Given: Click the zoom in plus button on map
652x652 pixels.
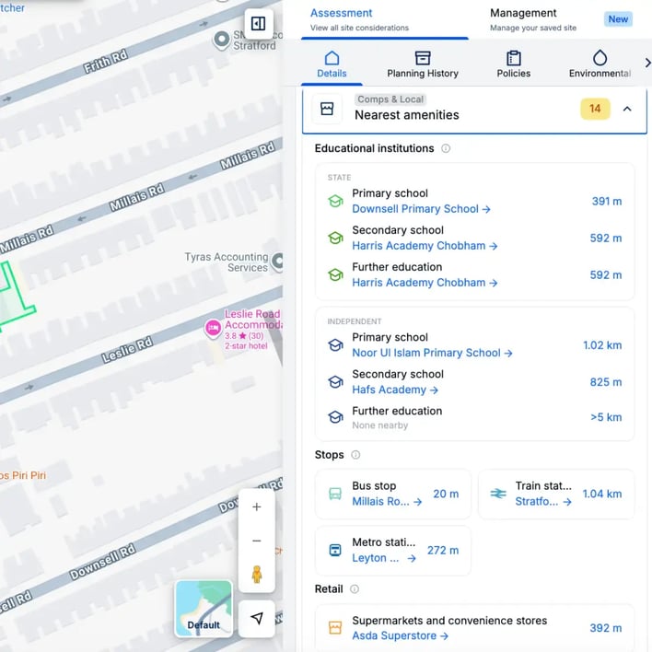Looking at the screenshot, I should coord(257,507).
